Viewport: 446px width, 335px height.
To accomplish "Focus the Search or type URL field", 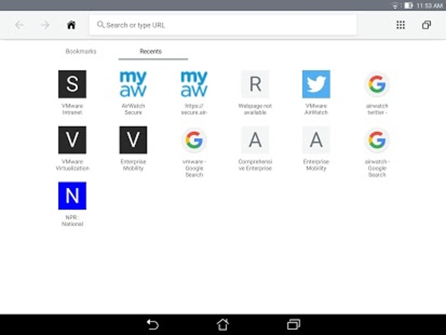I will 223,25.
